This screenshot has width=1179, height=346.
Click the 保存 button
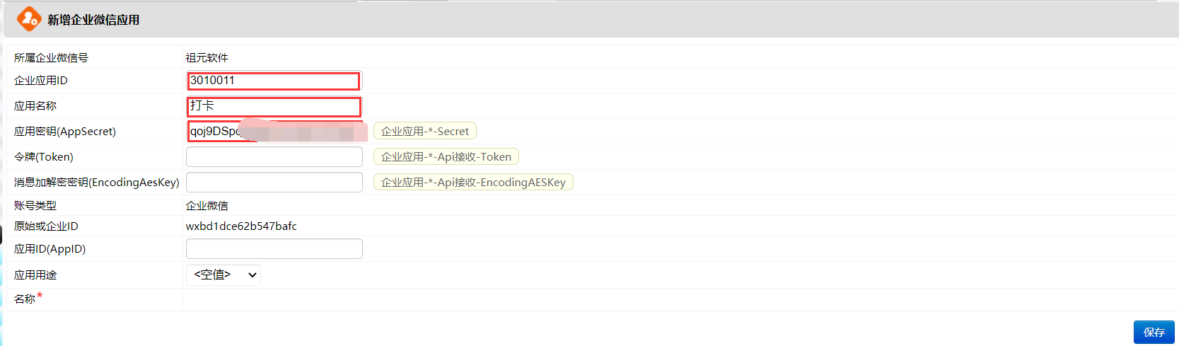pos(1154,332)
